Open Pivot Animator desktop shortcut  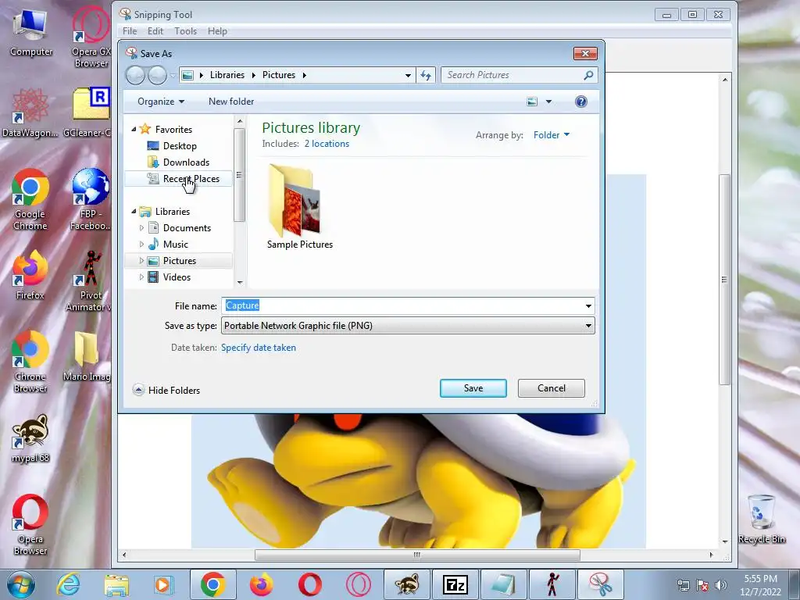(90, 280)
